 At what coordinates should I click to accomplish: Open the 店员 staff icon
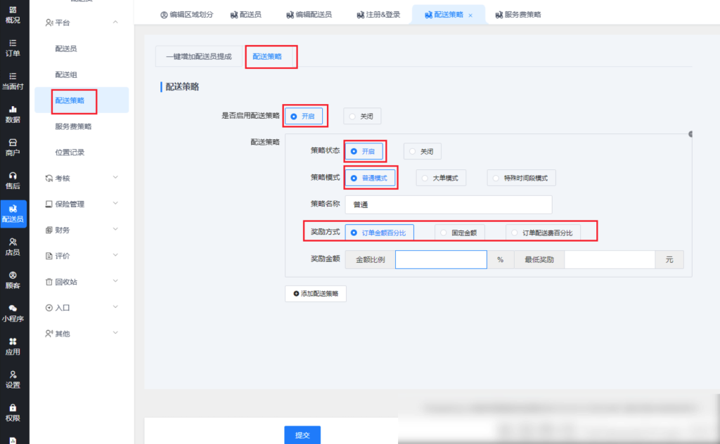point(13,247)
